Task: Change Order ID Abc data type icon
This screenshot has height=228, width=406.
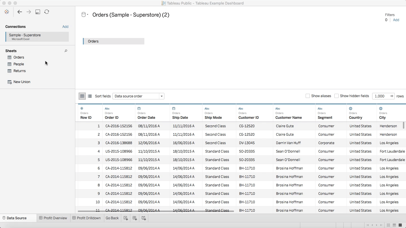Action: click(107, 108)
